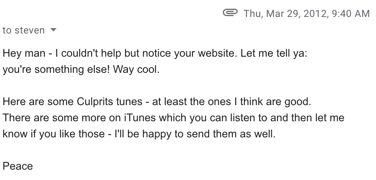This screenshot has height=180, width=376.
Task: Click 'Peace' sign-off at message end
Action: [18, 166]
